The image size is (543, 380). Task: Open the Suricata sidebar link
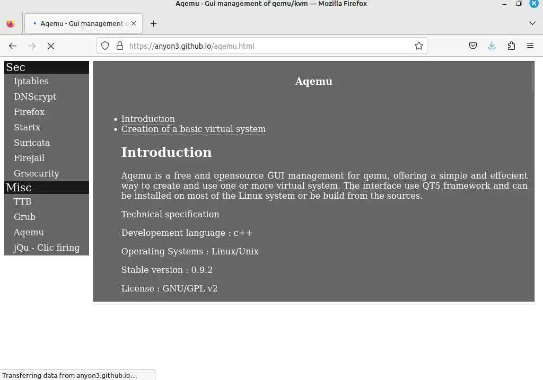coord(31,142)
